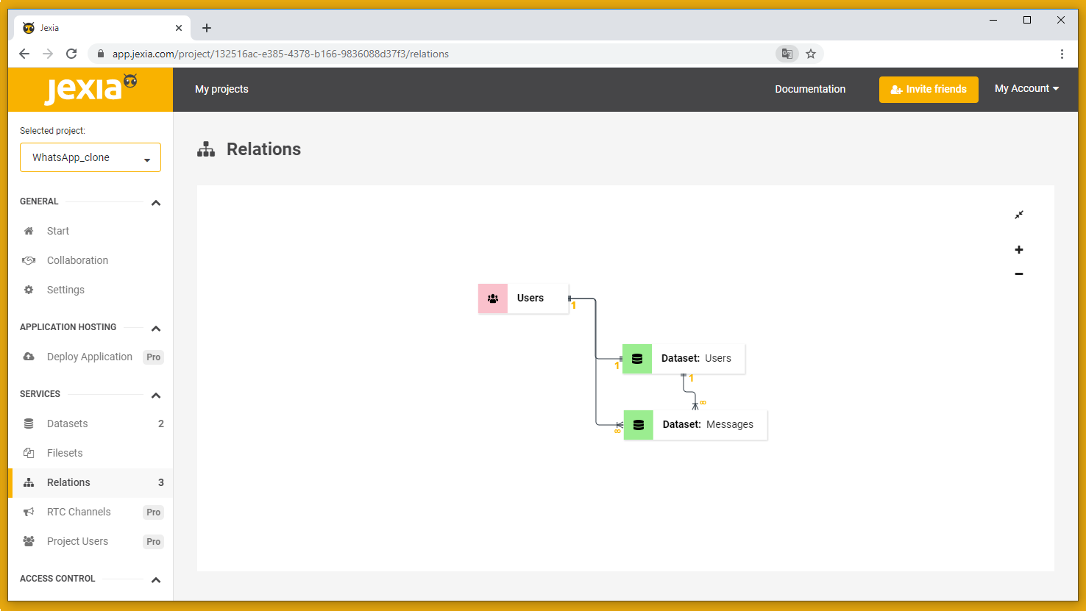Viewport: 1086px width, 611px height.
Task: Collapse the APPLICATION HOSTING section
Action: coord(156,329)
